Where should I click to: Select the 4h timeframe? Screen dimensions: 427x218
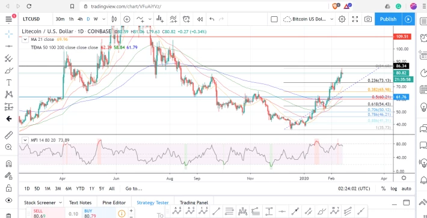click(x=80, y=19)
